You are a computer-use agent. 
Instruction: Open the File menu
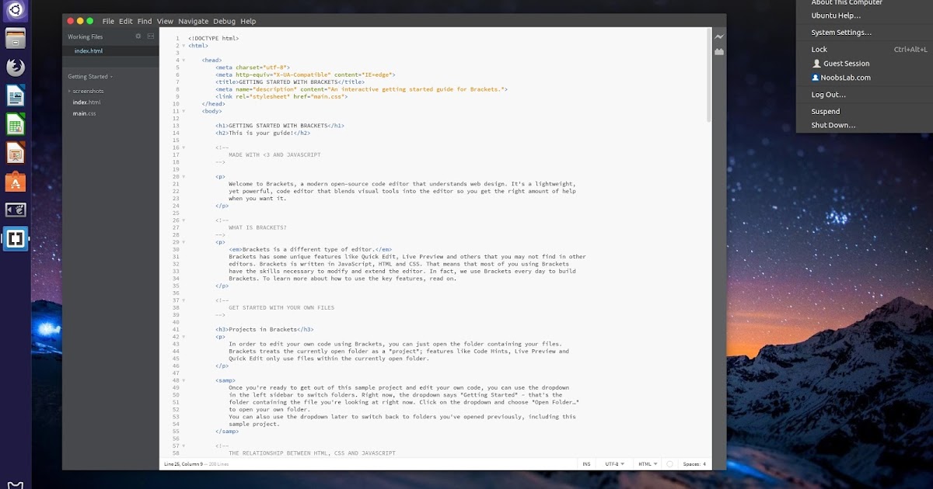pyautogui.click(x=108, y=21)
